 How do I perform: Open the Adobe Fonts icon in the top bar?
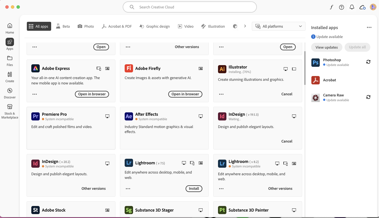331,7
